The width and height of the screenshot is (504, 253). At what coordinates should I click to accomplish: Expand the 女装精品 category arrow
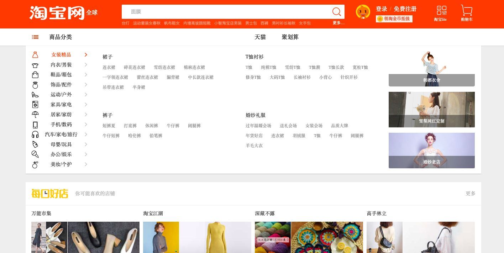tap(86, 54)
